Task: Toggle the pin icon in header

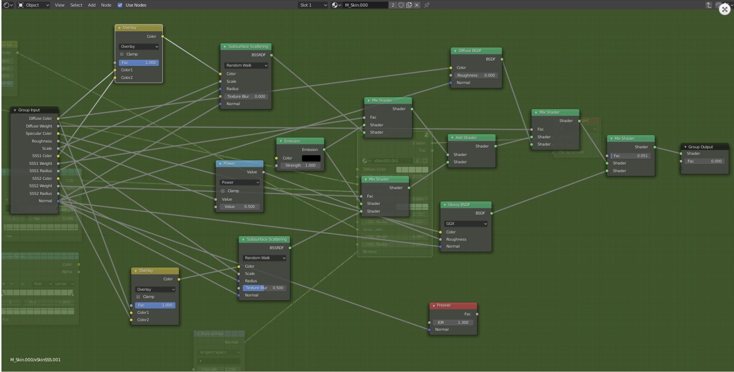Action: (427, 5)
